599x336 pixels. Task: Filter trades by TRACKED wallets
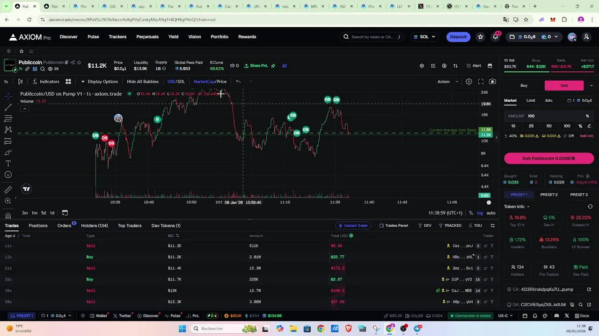pyautogui.click(x=450, y=226)
